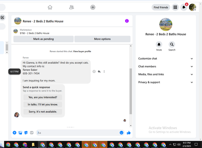
Task: Click the network icon in system tray
Action: click(175, 145)
